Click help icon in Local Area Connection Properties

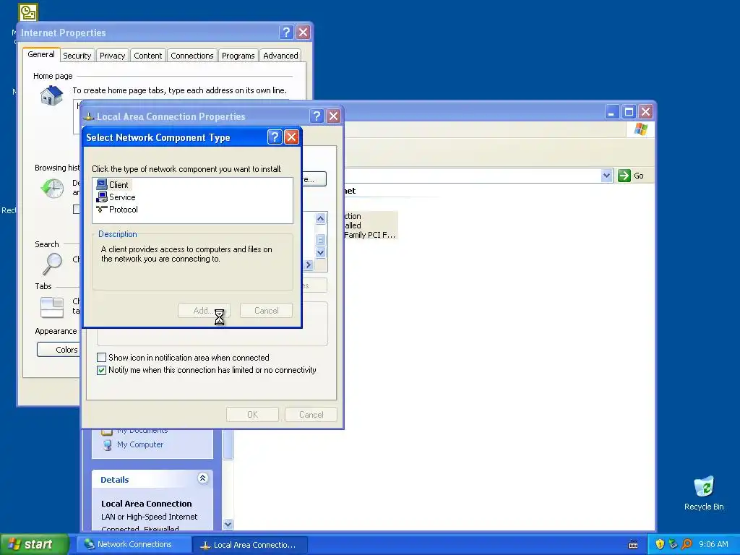(x=317, y=116)
